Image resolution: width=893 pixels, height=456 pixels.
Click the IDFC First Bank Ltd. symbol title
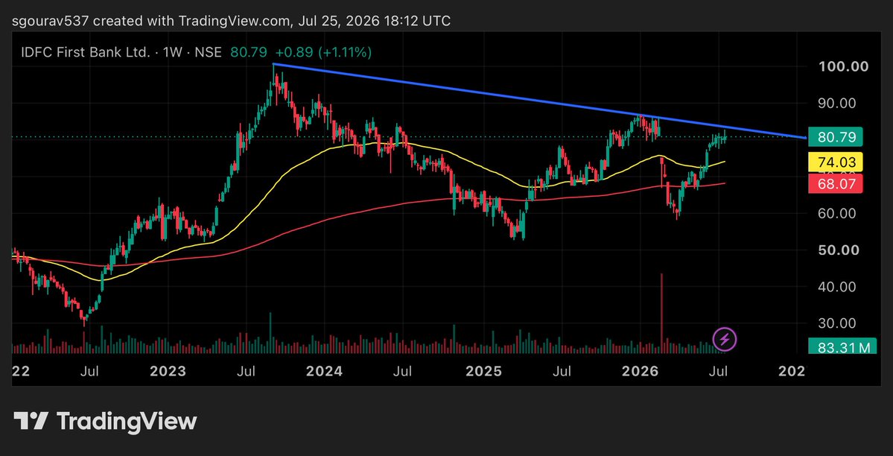point(85,52)
